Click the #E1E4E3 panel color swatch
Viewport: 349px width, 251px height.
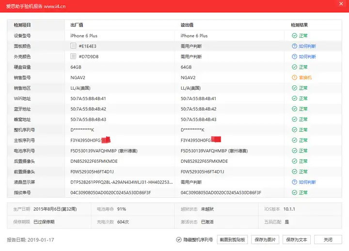click(73, 46)
